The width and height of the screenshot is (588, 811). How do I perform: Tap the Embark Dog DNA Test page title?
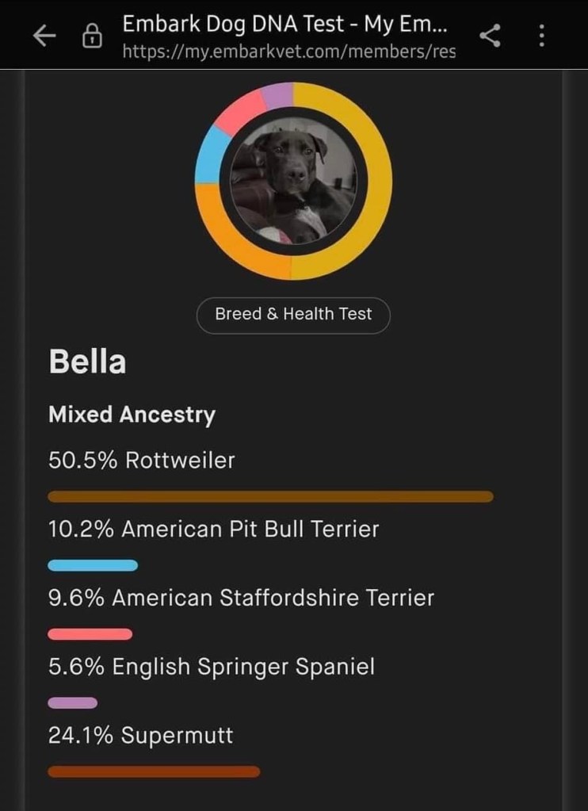[x=284, y=24]
